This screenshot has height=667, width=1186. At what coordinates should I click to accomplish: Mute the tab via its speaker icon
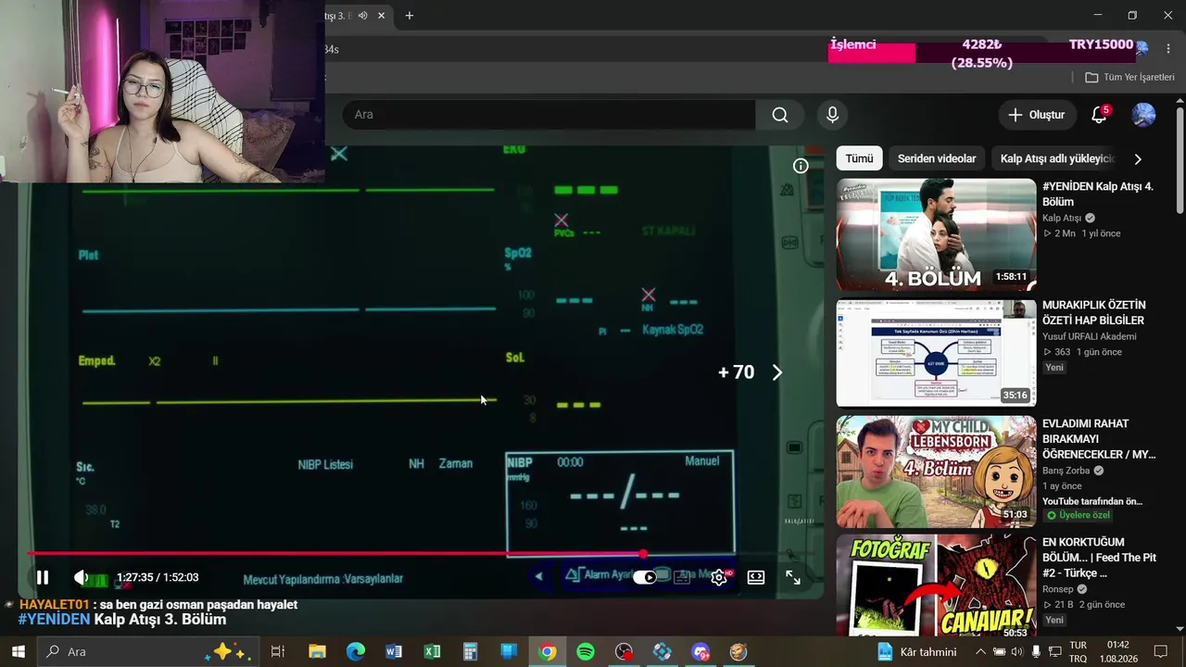click(x=362, y=16)
